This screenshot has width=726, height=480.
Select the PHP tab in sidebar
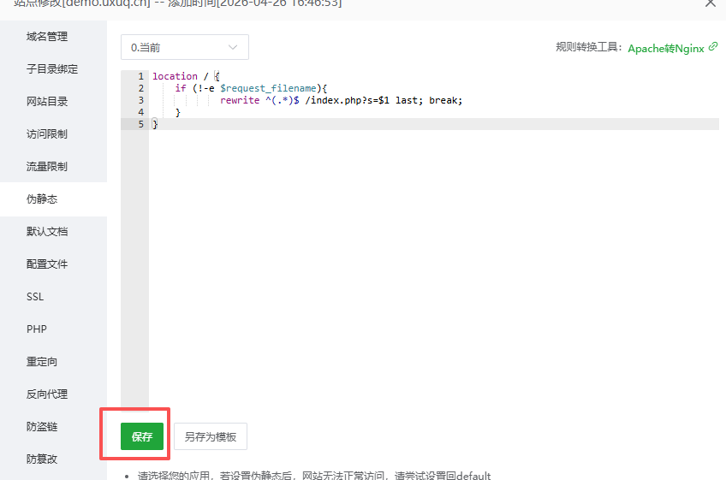click(37, 329)
